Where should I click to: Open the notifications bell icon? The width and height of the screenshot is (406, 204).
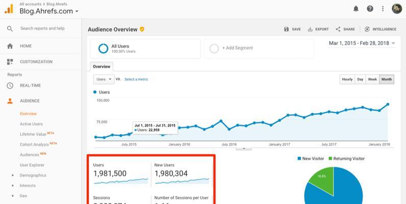pos(356,9)
